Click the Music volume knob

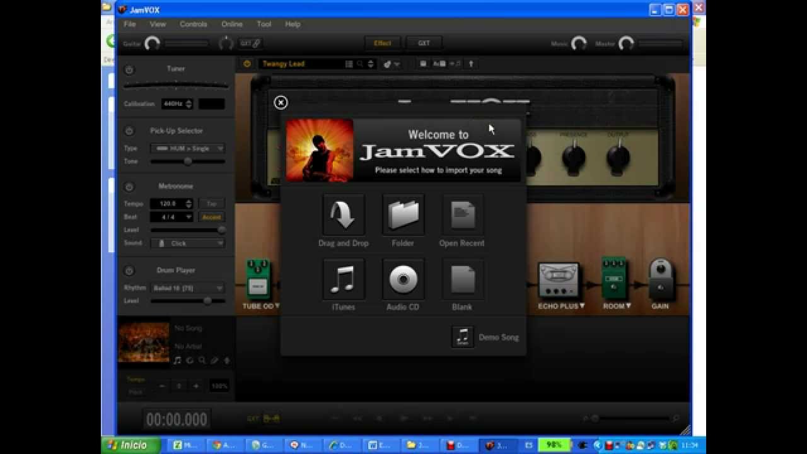[579, 44]
